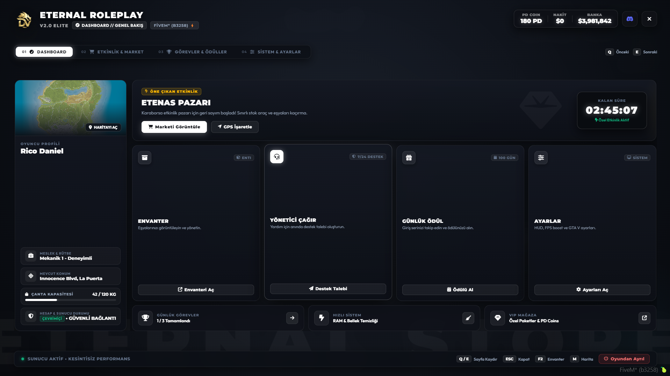Image resolution: width=670 pixels, height=376 pixels.
Task: Click the diamond icon in VIP Mağaza
Action: coord(497,318)
